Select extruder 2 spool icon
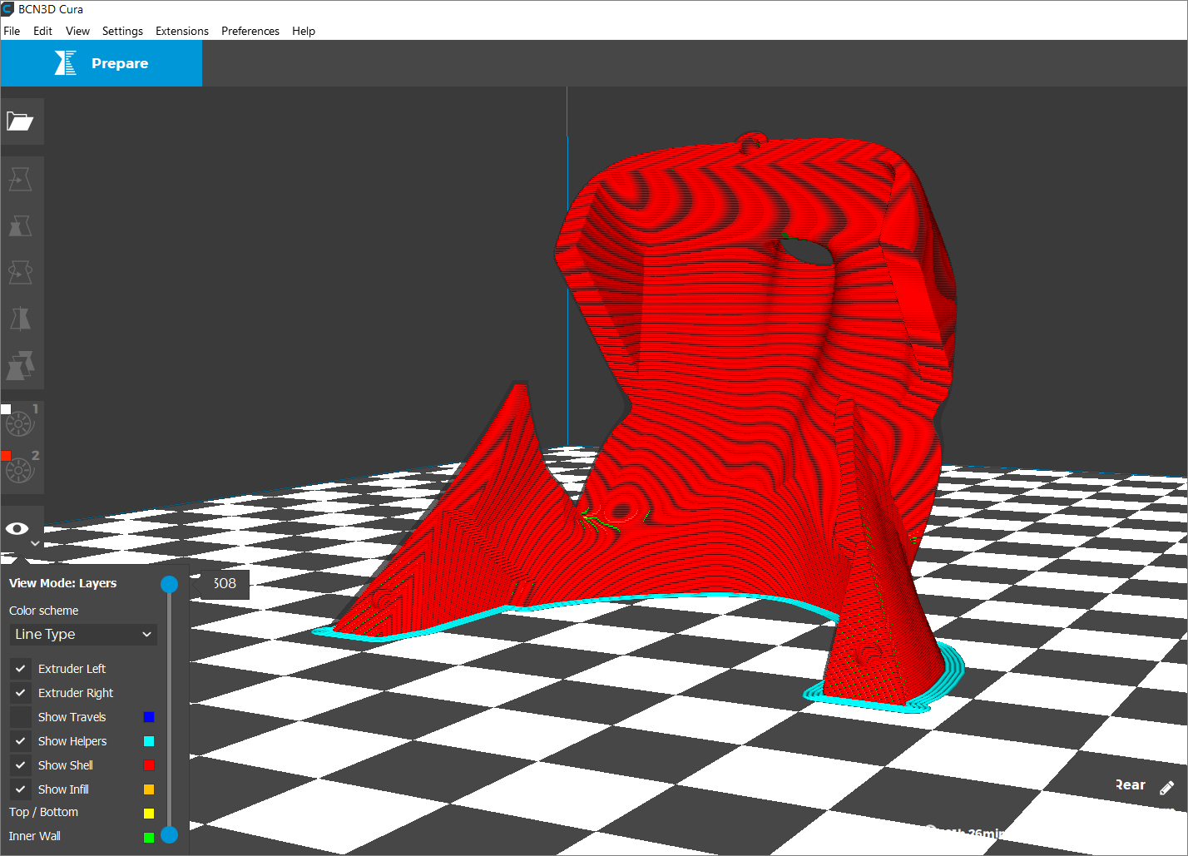 (x=19, y=470)
